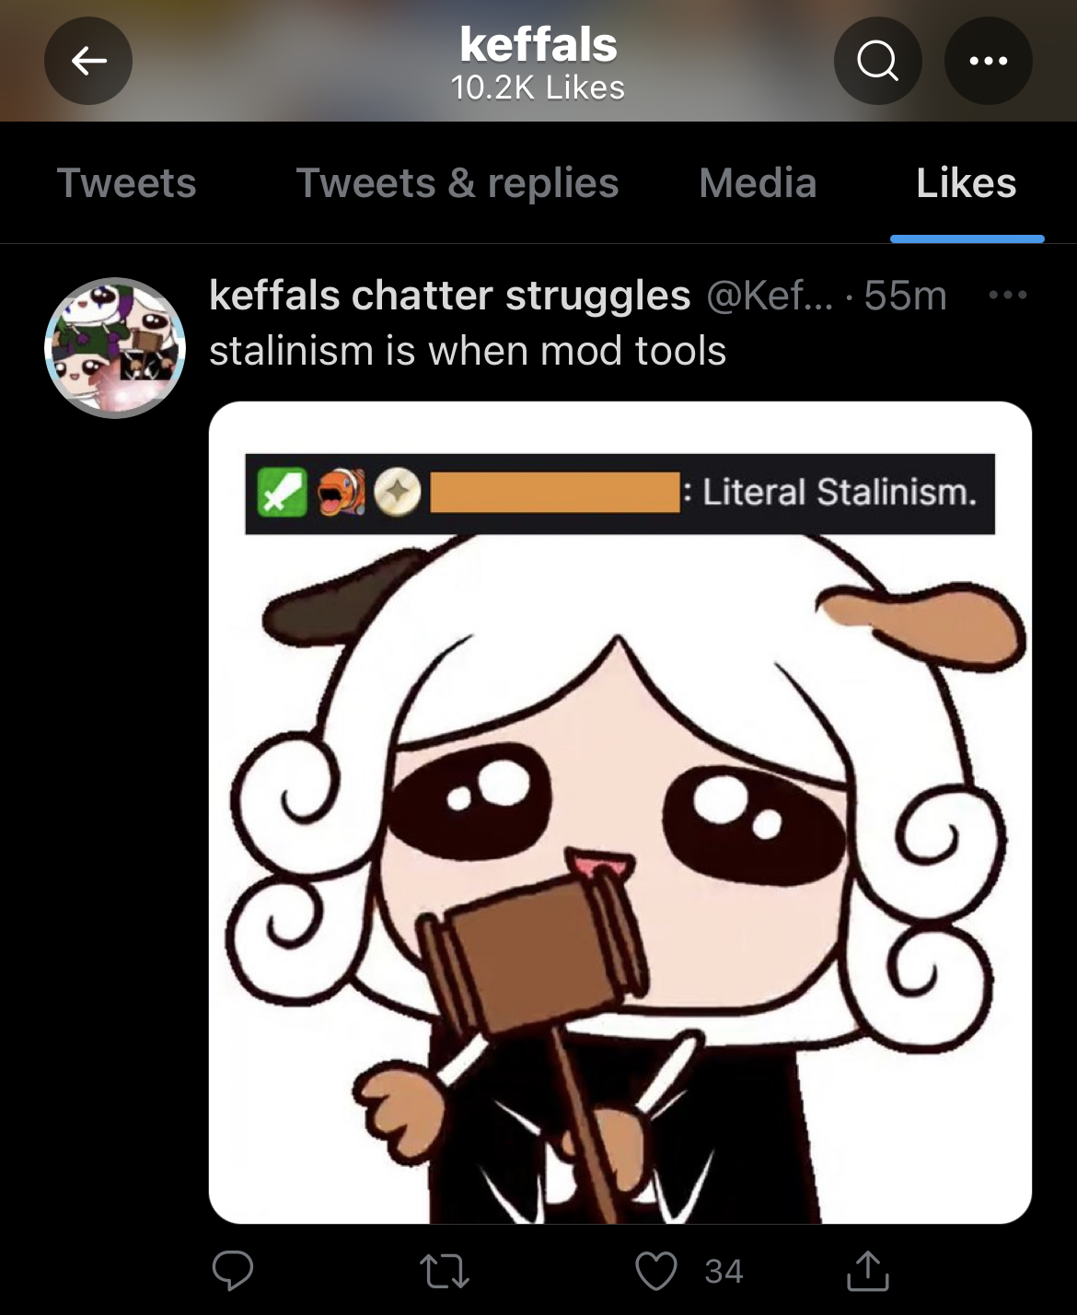Like the tweet via the heart icon

pyautogui.click(x=656, y=1271)
